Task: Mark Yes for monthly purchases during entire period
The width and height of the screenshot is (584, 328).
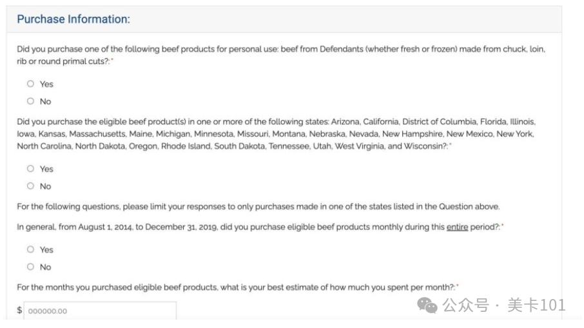Action: click(x=30, y=249)
